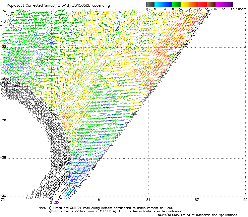
Task: Click the longitude label 90
Action: click(x=245, y=200)
